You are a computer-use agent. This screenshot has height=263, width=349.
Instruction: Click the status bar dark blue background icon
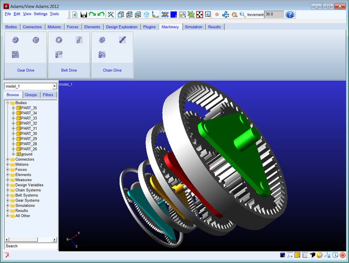(x=283, y=255)
